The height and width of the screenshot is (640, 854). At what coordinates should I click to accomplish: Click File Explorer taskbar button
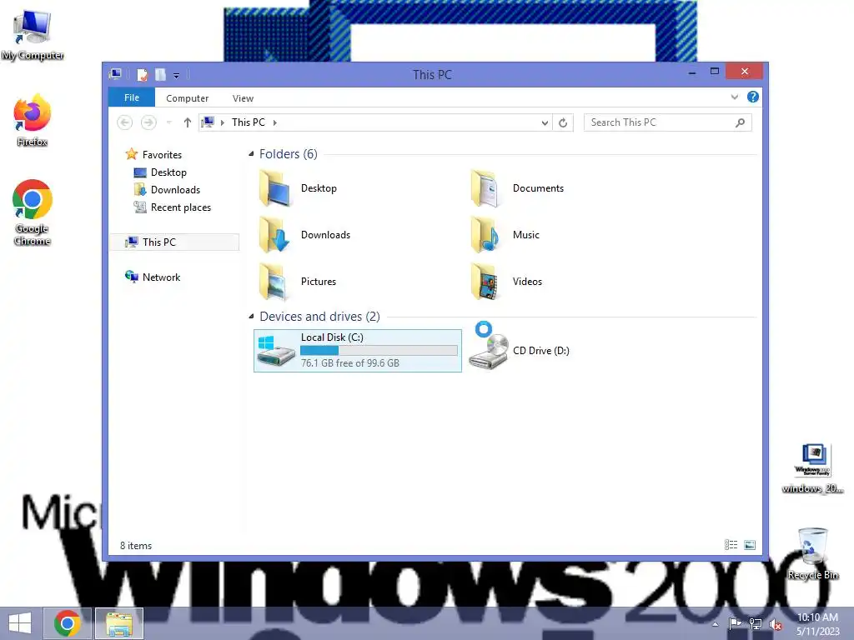(119, 623)
